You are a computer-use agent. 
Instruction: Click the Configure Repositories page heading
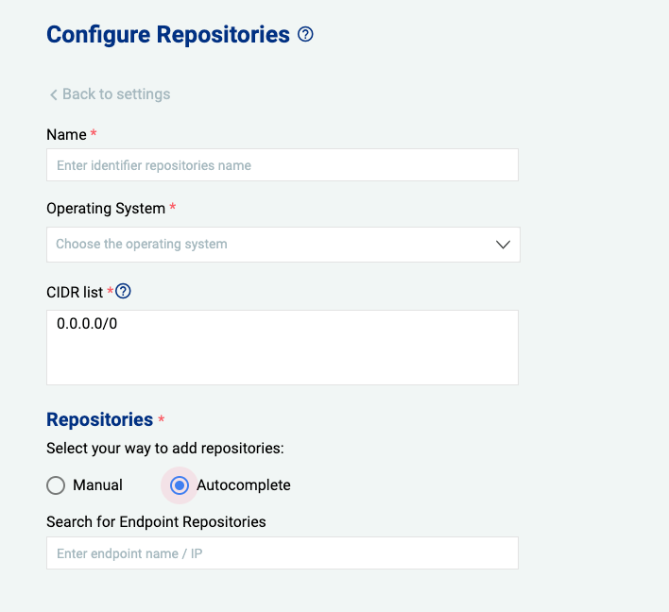(x=167, y=35)
